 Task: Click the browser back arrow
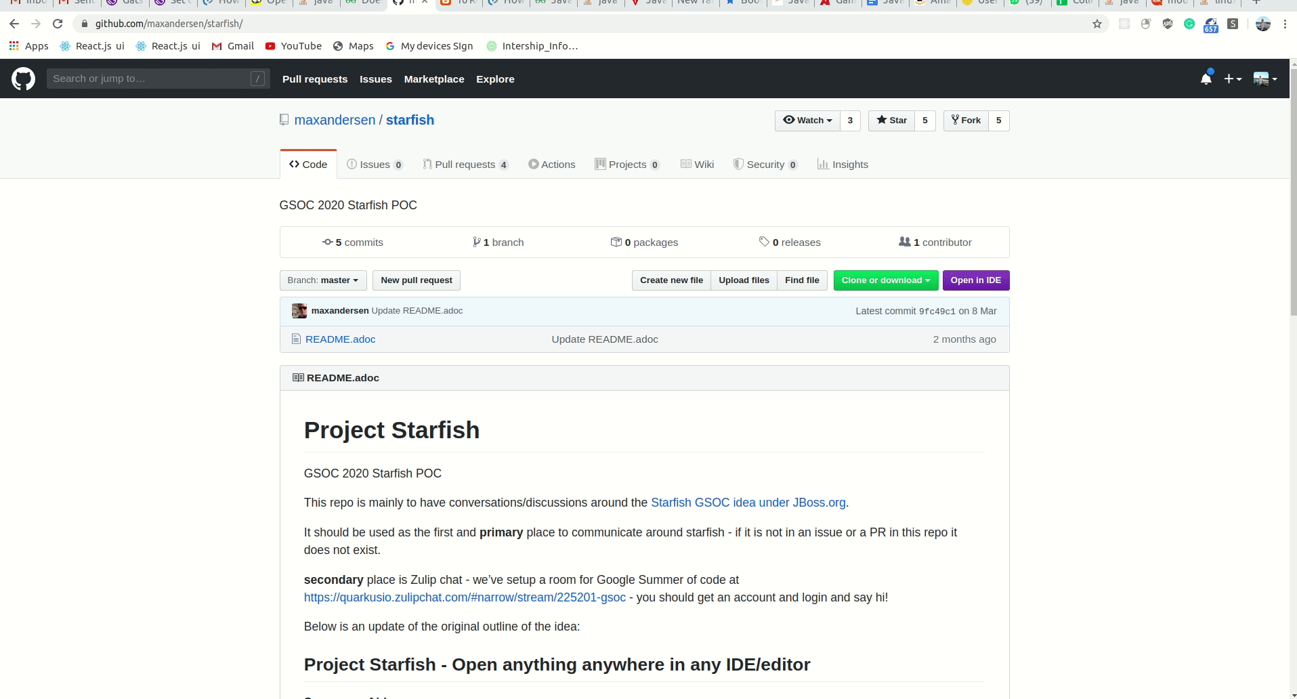coord(14,24)
